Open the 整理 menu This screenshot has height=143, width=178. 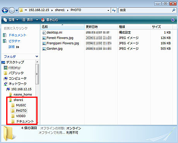(x=11, y=20)
